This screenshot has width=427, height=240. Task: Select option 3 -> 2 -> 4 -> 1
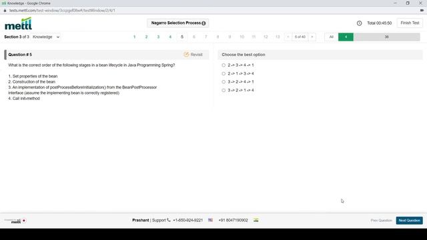(224, 81)
